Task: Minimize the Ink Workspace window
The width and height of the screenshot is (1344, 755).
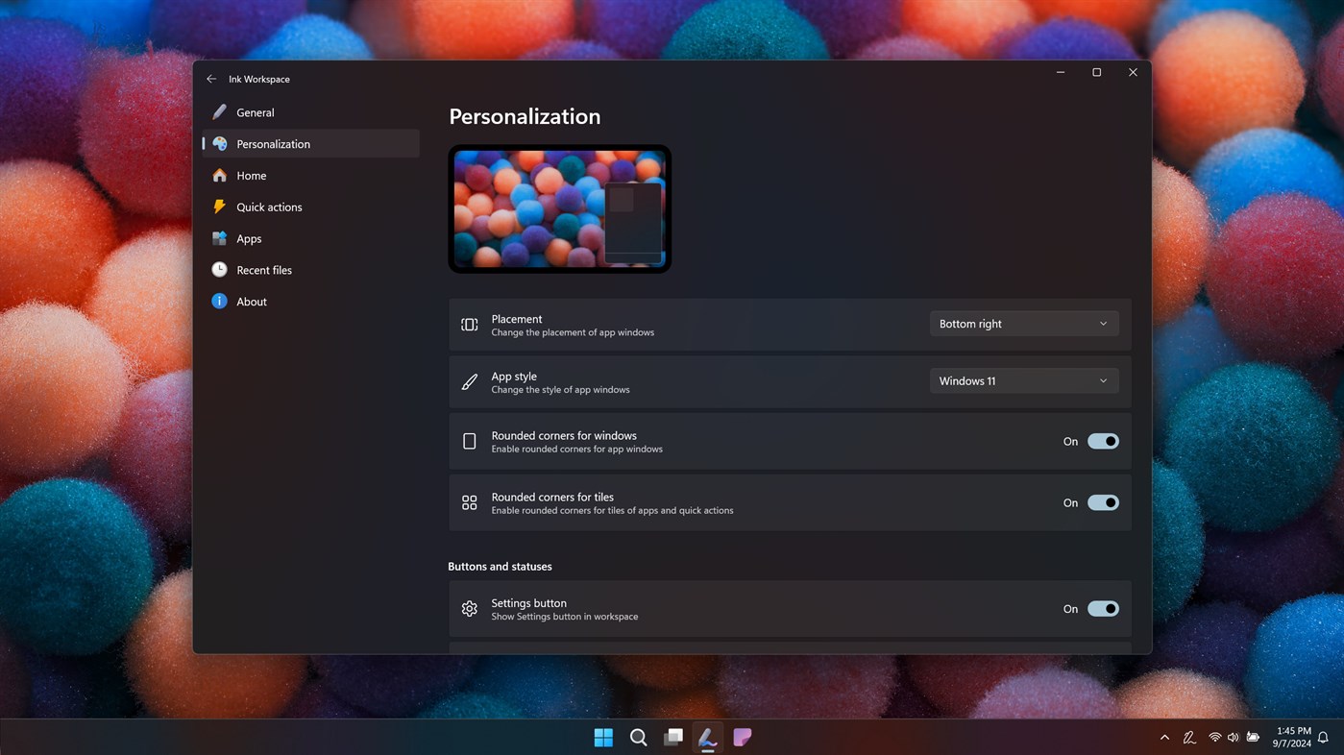Action: (x=1061, y=73)
